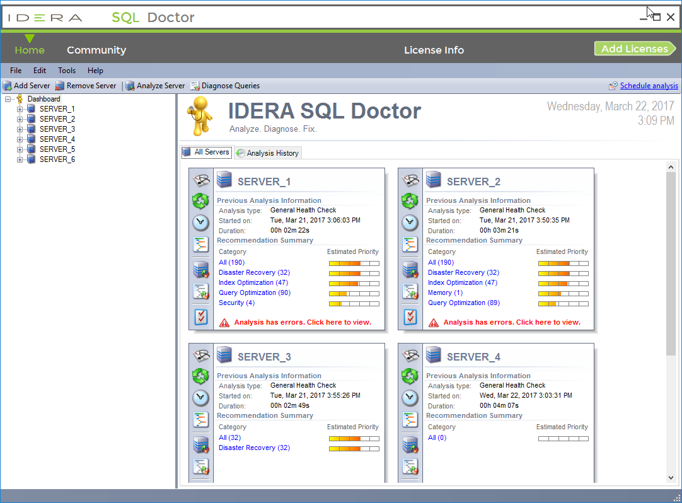
Task: Expand the SERVER_4 tree node
Action: [20, 139]
